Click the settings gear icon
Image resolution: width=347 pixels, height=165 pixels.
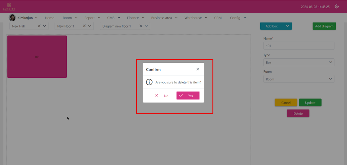click(336, 6)
